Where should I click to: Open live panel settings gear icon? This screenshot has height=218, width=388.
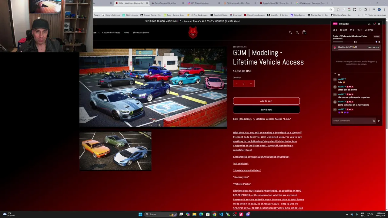click(x=374, y=24)
